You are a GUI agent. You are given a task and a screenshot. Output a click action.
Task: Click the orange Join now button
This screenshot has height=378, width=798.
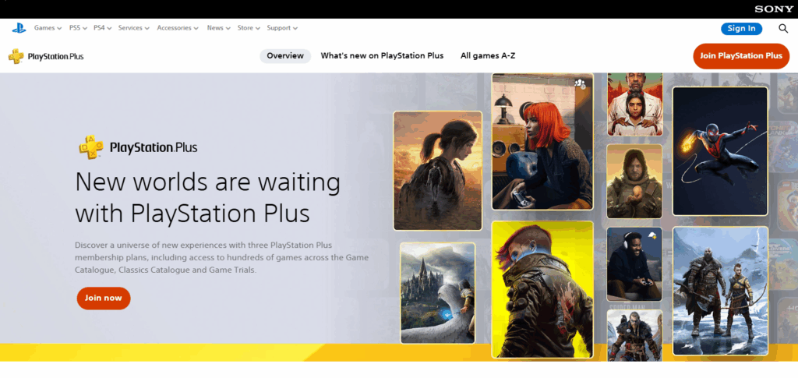pyautogui.click(x=104, y=299)
